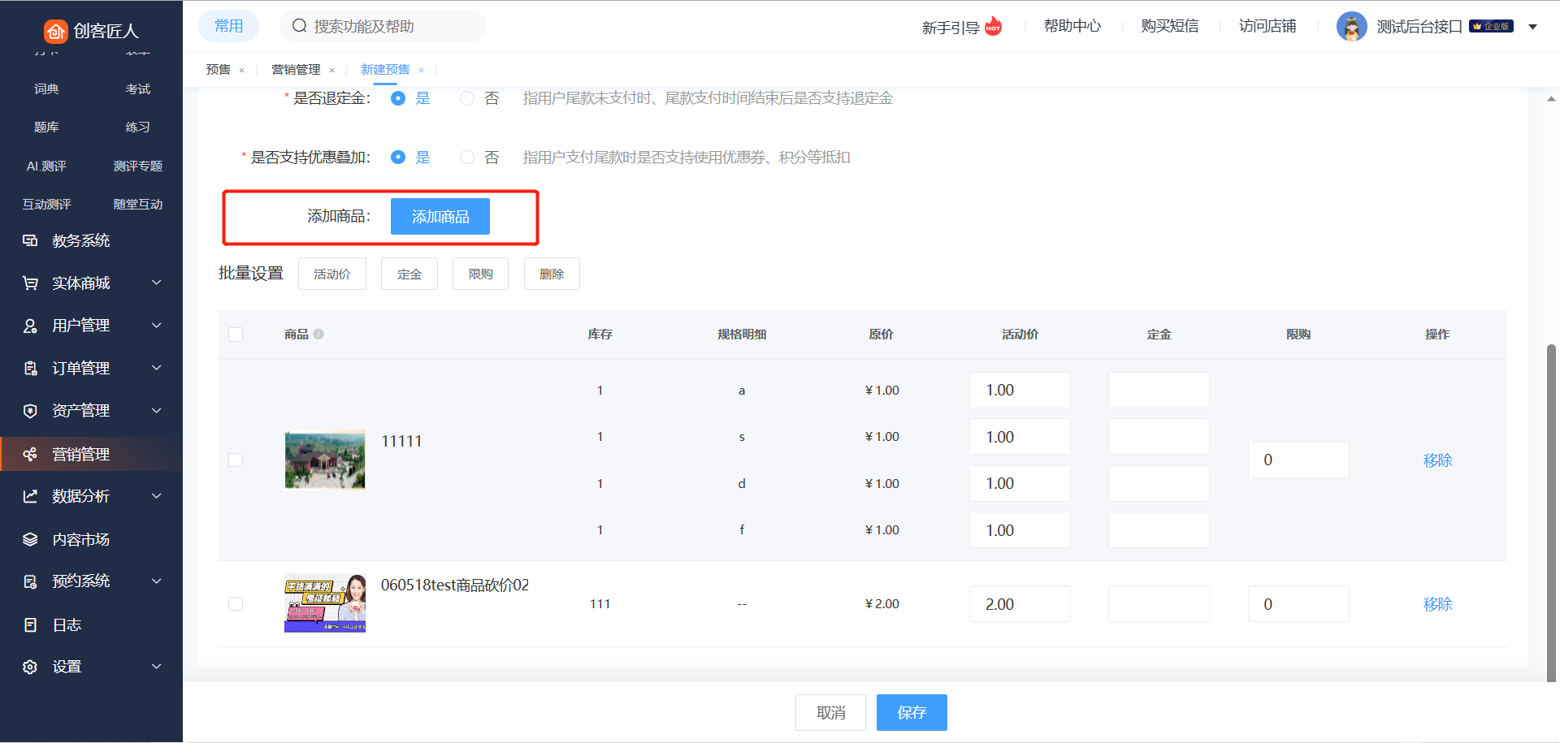The height and width of the screenshot is (743, 1560).
Task: Open 内容市场 layers icon in sidebar
Action: pyautogui.click(x=30, y=539)
